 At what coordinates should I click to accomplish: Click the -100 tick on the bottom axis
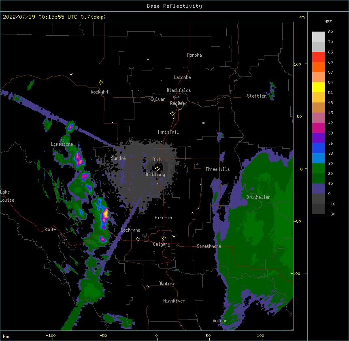click(x=51, y=335)
